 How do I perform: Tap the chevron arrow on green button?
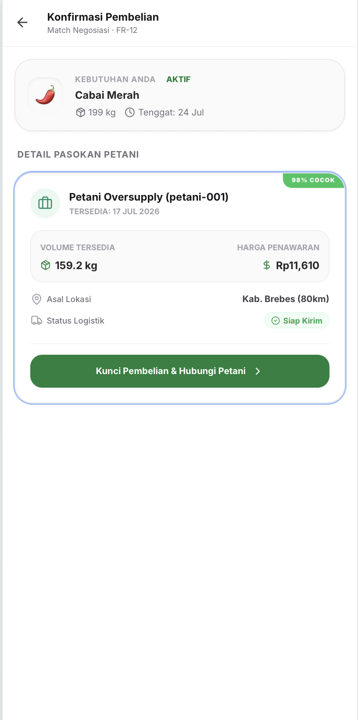point(258,371)
